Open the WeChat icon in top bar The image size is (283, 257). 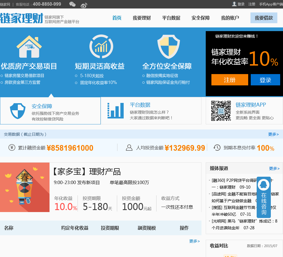click(72, 4)
